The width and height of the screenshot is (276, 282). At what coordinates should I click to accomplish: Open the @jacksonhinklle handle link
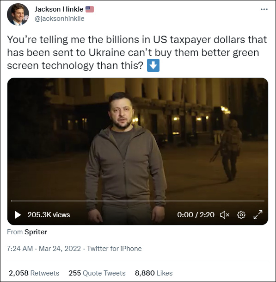pyautogui.click(x=60, y=19)
